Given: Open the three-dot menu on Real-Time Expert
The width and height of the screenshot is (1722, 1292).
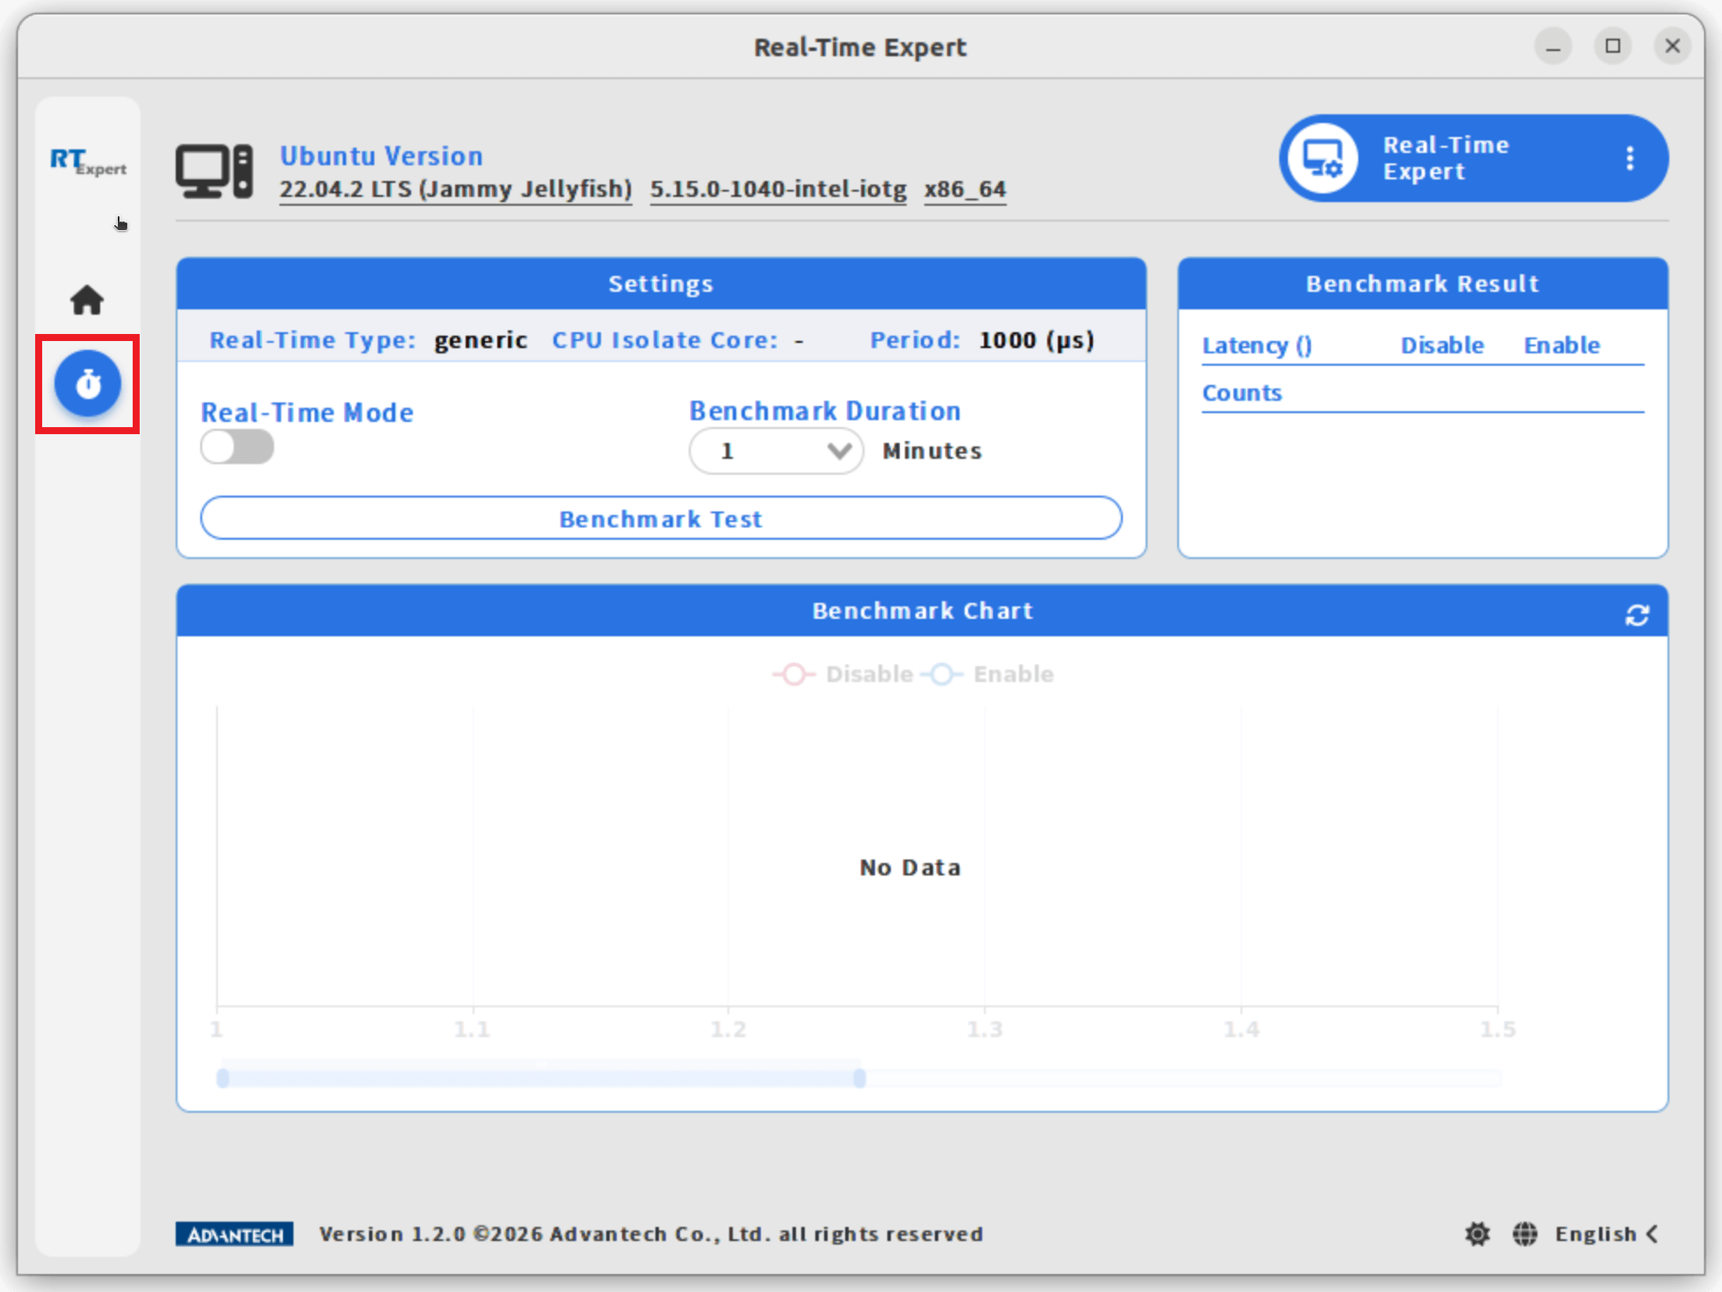Looking at the screenshot, I should 1630,158.
